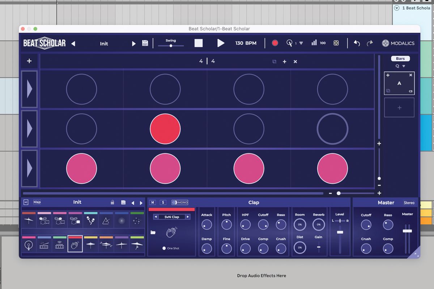Undo the last action with the undo arrow

click(x=356, y=43)
